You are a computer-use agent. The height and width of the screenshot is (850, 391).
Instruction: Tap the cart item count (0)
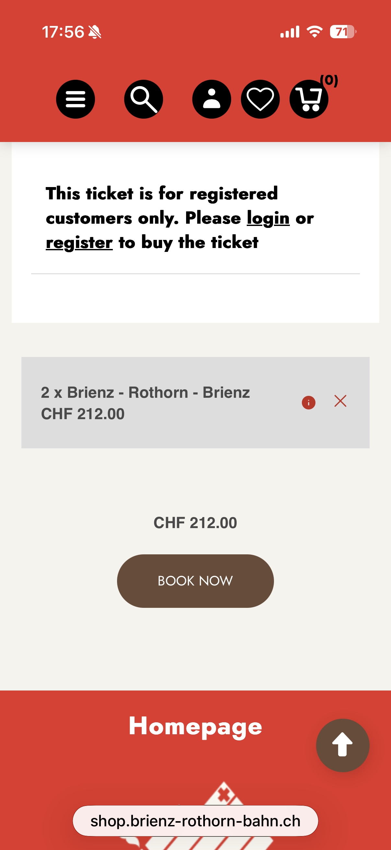[329, 80]
